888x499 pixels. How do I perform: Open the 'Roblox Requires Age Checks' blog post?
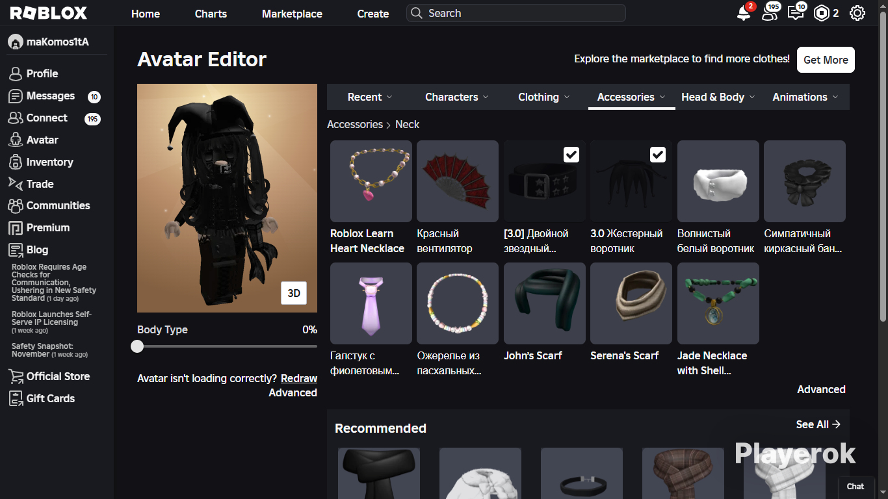click(54, 283)
